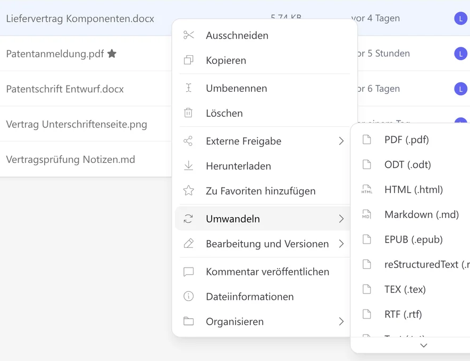Expand the Externe Freigabe submenu arrow
470x361 pixels.
341,141
